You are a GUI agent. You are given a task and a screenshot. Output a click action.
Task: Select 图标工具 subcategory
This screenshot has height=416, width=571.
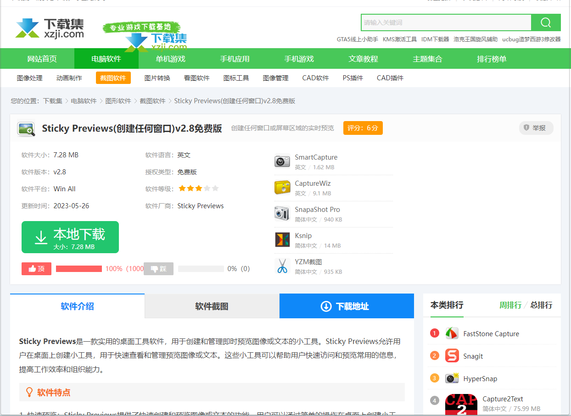[x=236, y=78]
